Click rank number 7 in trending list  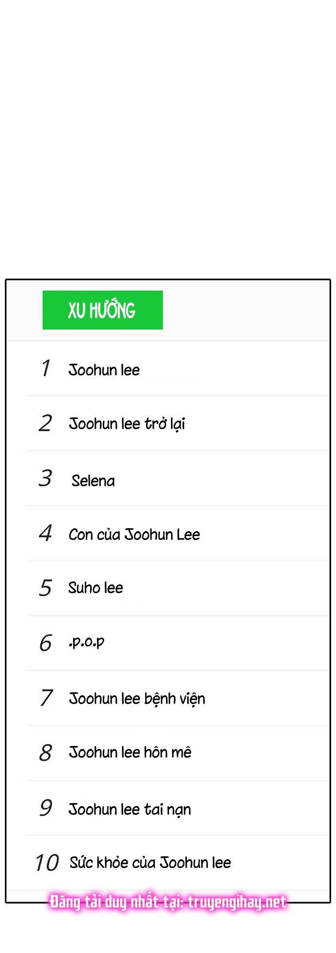click(x=46, y=698)
